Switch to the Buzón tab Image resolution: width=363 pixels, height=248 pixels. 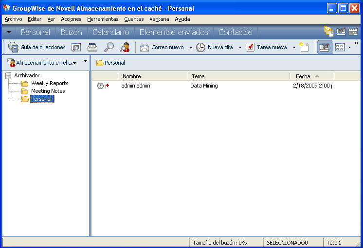click(x=72, y=32)
